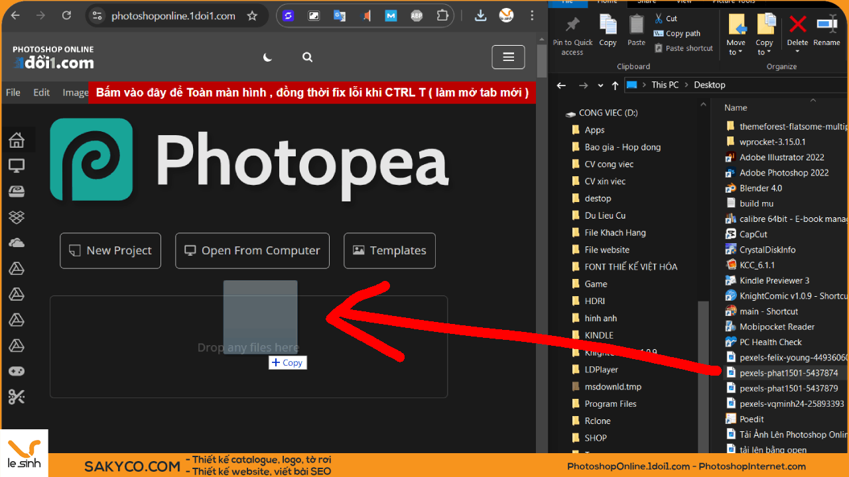849x477 pixels.
Task: Select Program Files folder in tree
Action: 610,404
